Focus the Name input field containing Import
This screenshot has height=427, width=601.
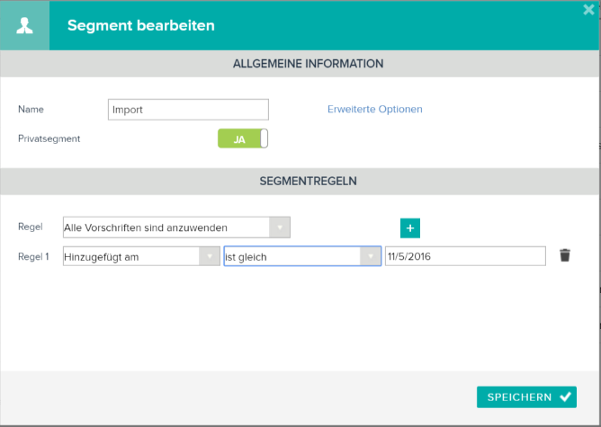(x=188, y=110)
